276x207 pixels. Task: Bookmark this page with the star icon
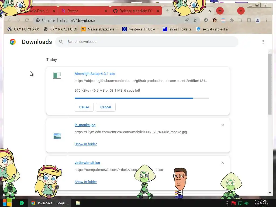pos(195,20)
